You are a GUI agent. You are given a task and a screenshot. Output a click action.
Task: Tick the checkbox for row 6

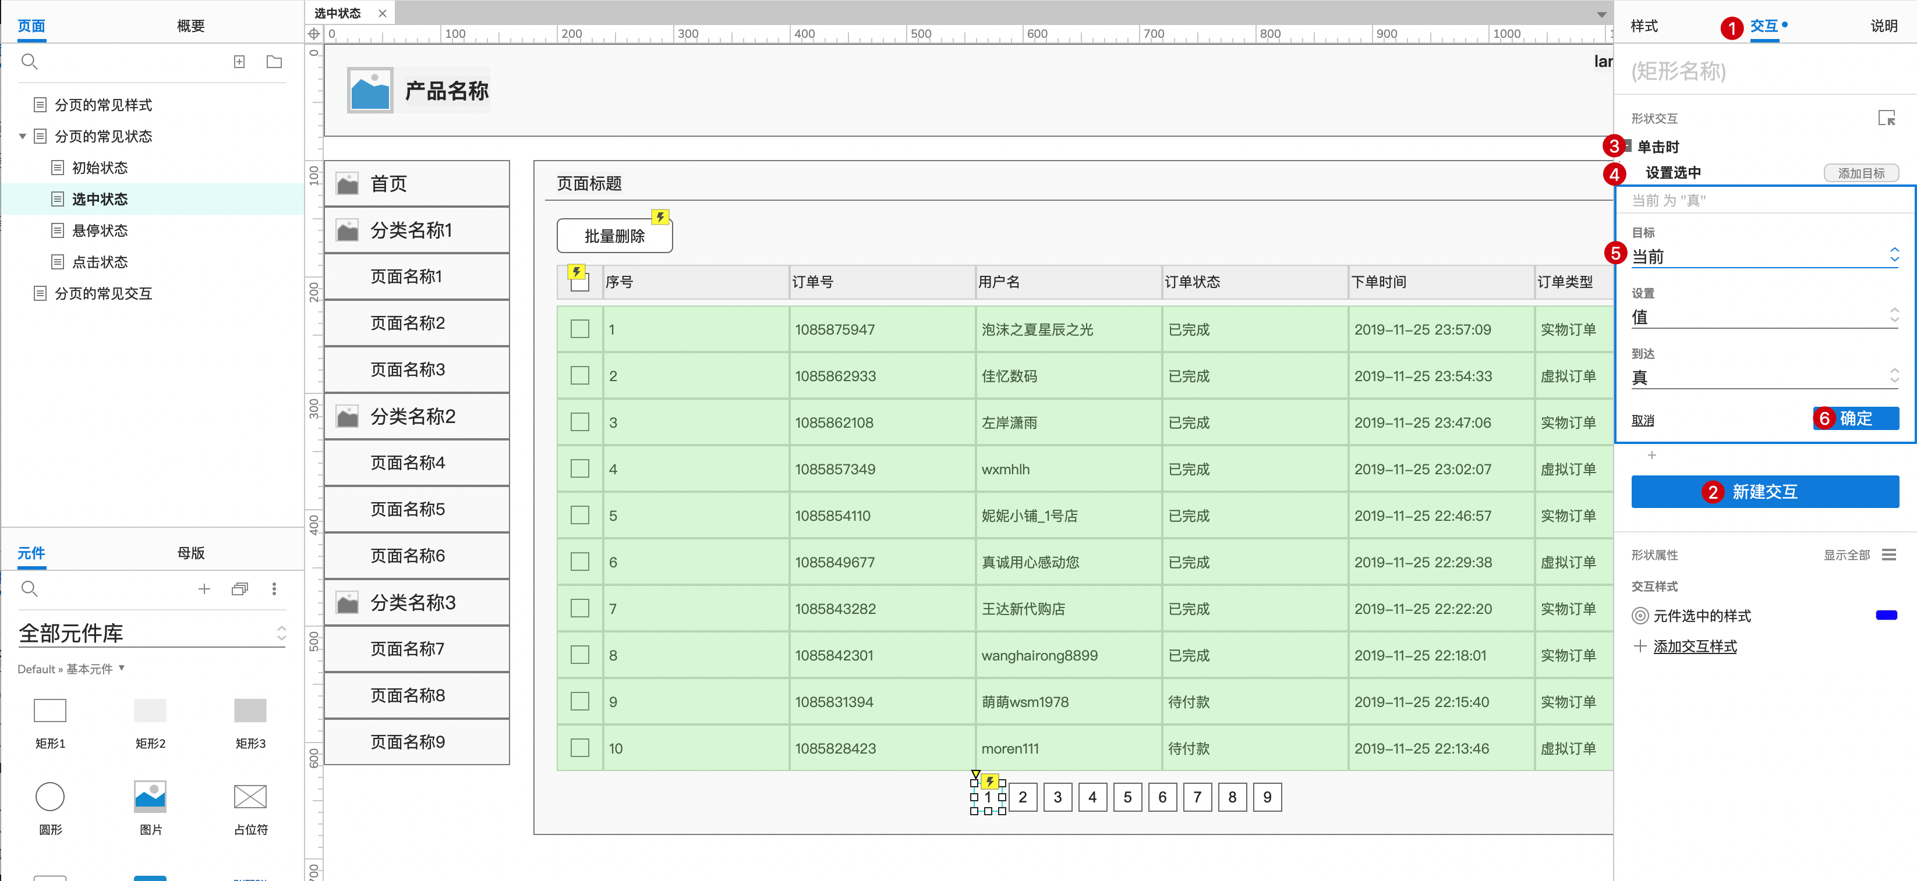coord(580,562)
